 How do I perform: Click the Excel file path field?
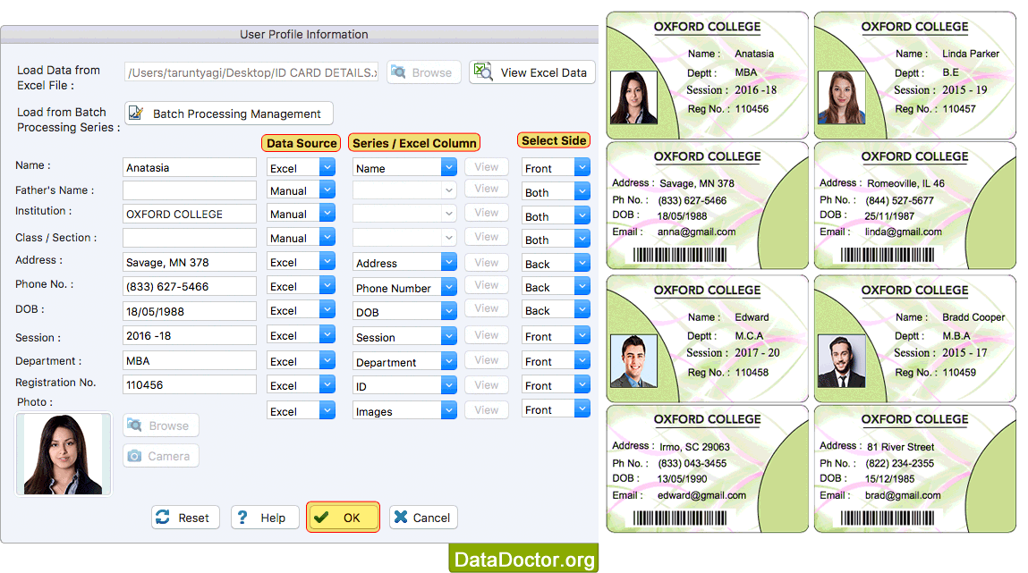[251, 72]
